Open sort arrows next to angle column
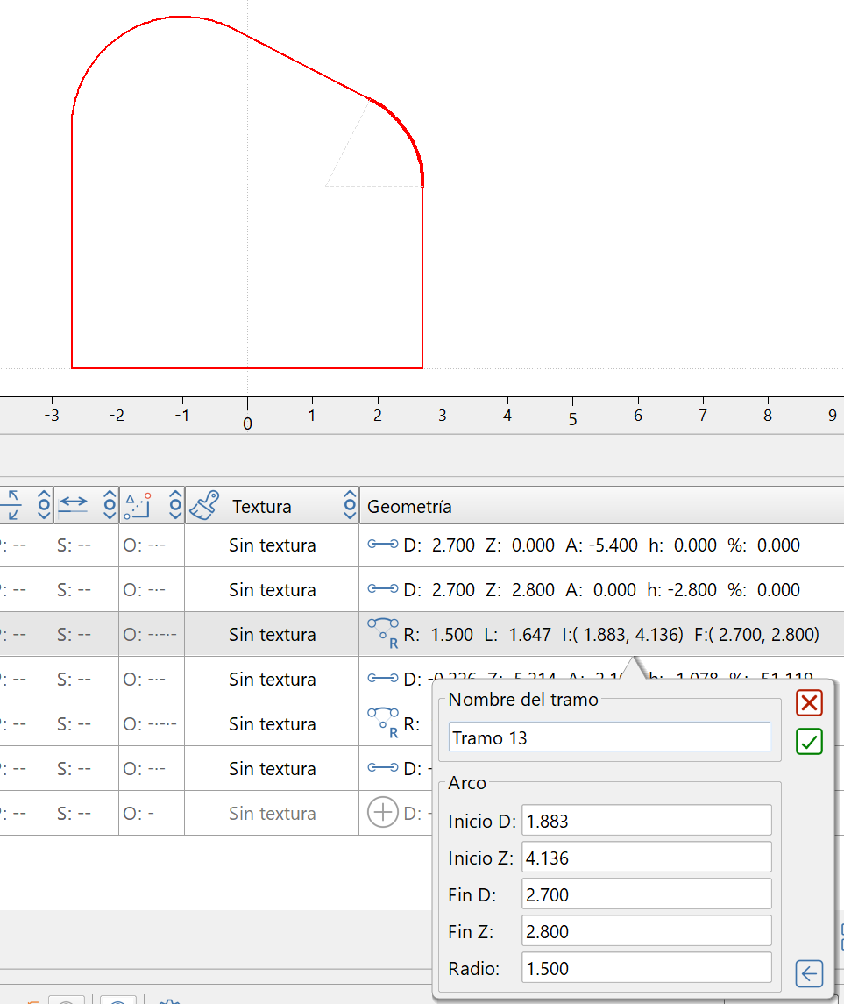The width and height of the screenshot is (844, 1004). pyautogui.click(x=175, y=505)
